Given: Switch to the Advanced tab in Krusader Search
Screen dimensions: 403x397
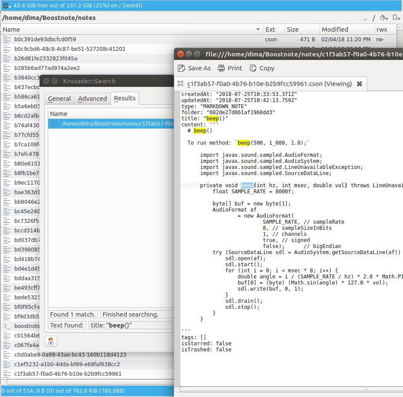Looking at the screenshot, I should 92,99.
